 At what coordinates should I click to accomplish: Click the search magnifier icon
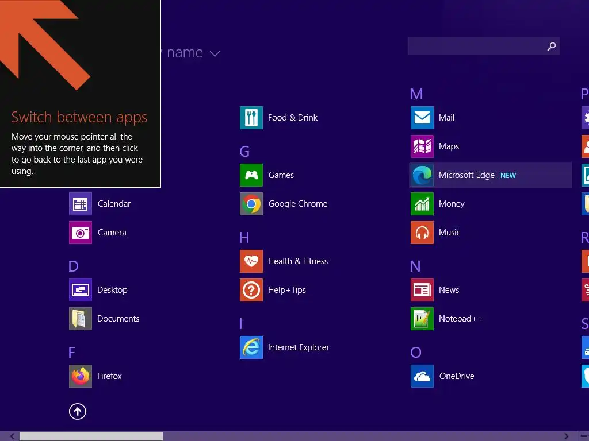click(552, 46)
